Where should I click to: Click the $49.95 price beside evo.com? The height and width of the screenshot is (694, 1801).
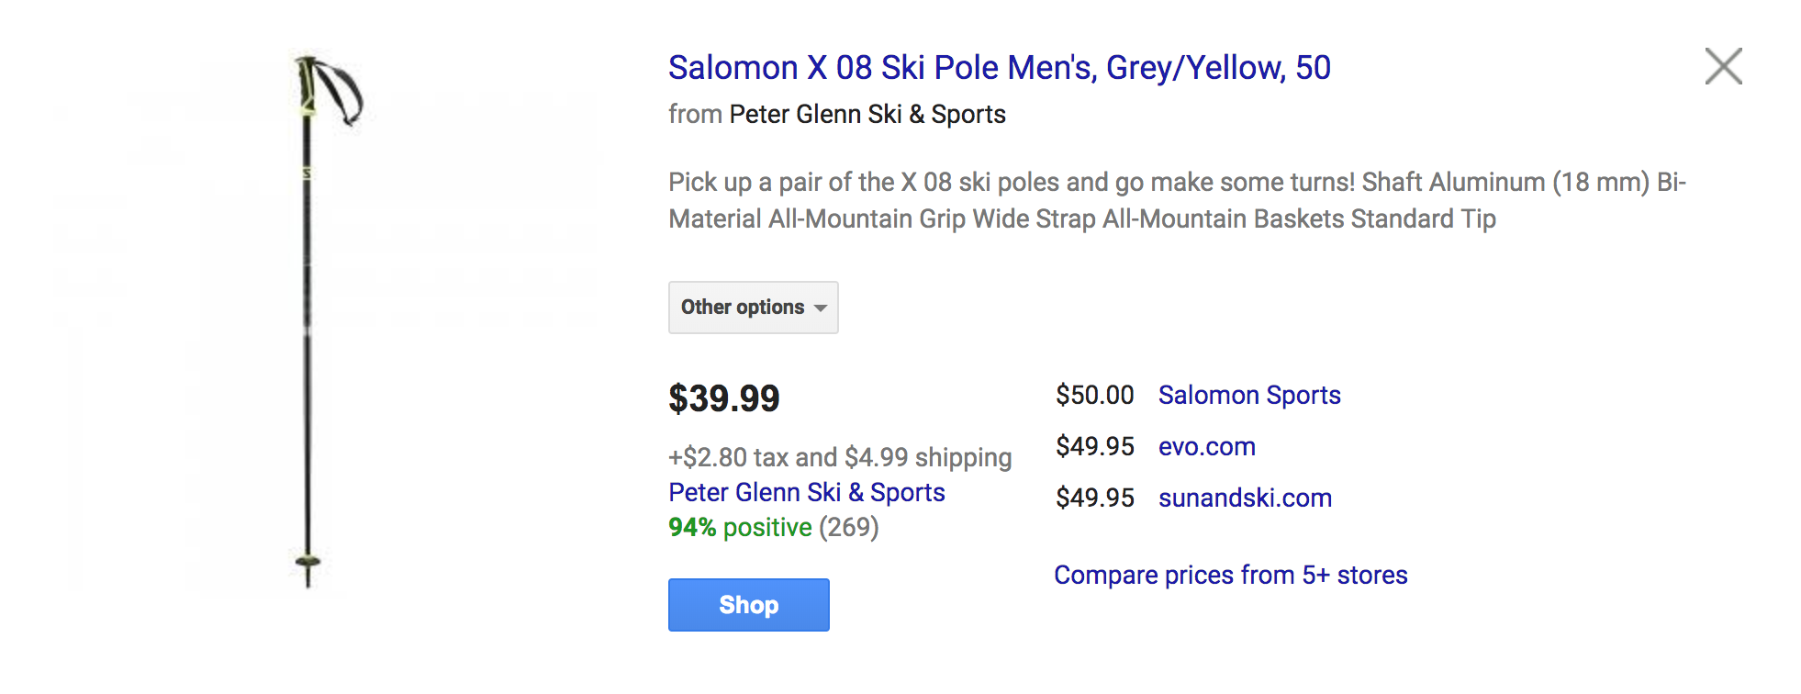point(1094,447)
